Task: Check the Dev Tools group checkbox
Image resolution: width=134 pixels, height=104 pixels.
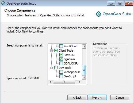Action: click(56, 68)
